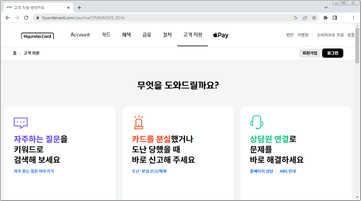Open 도난·분실 신고/해제 link
Viewport: 361px width, 201px height.
click(x=149, y=171)
